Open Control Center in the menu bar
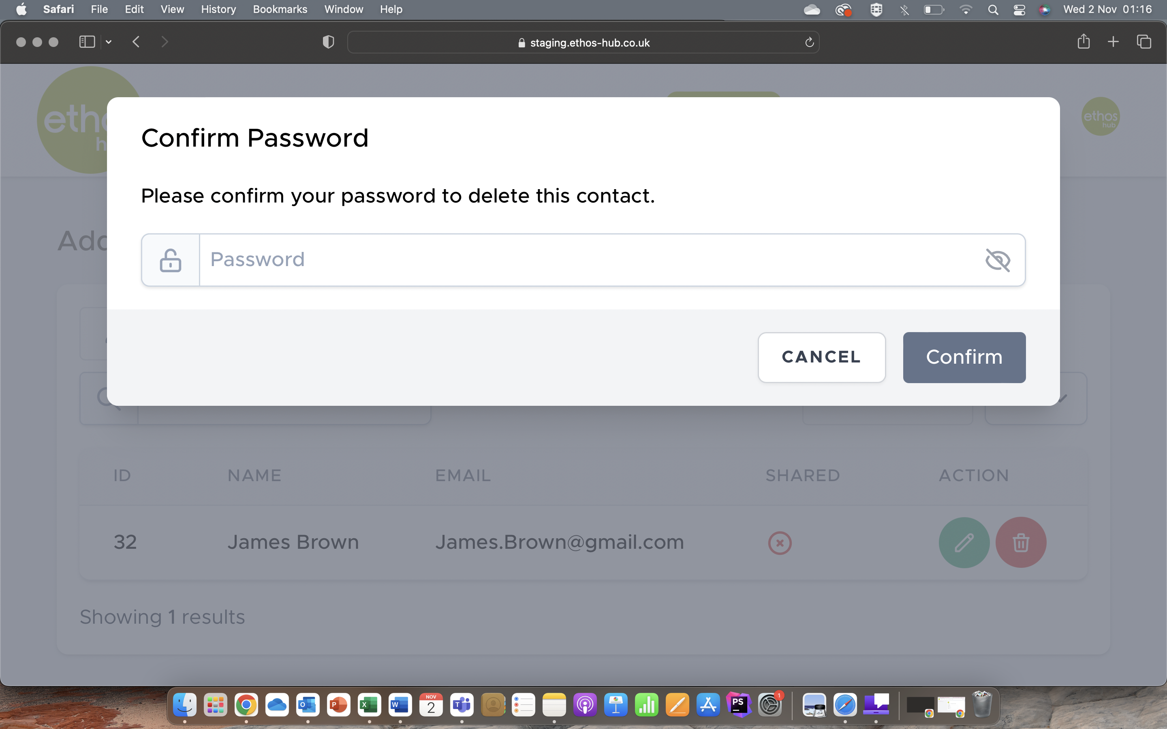This screenshot has height=729, width=1167. click(x=1019, y=10)
